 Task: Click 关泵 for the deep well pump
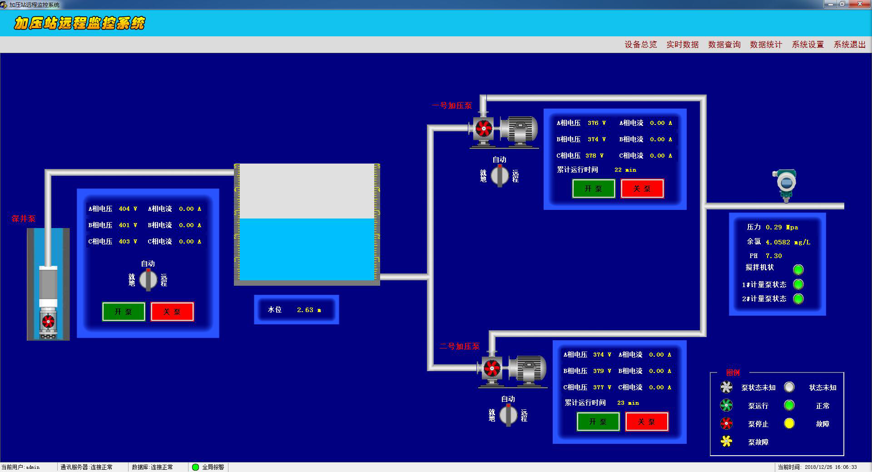pos(172,312)
